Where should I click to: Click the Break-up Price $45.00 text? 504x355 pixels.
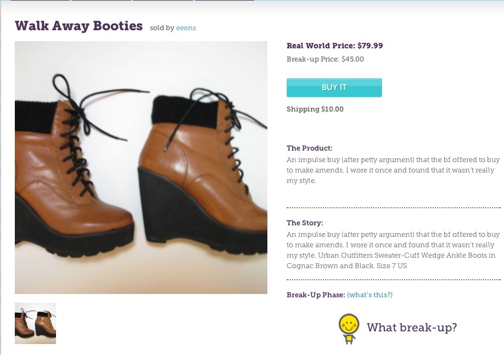click(x=325, y=59)
